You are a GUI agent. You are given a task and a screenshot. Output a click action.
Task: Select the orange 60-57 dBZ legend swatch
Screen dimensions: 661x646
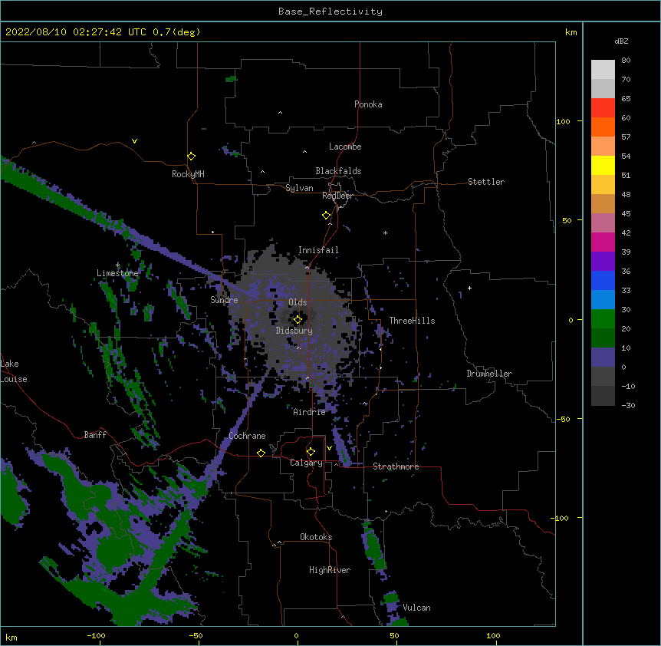603,127
